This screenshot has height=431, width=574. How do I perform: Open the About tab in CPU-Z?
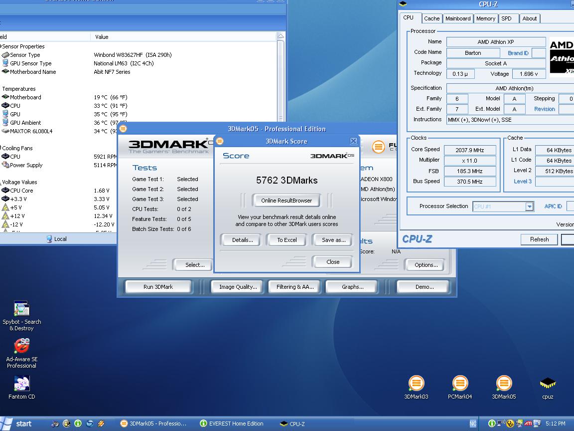point(529,18)
